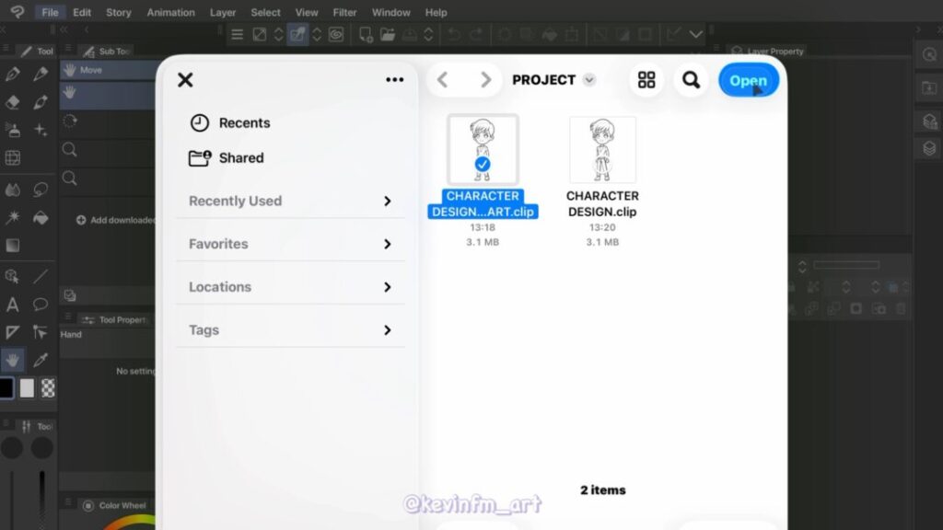Click the Clip Studio logo icon
943x530 pixels.
pyautogui.click(x=17, y=12)
